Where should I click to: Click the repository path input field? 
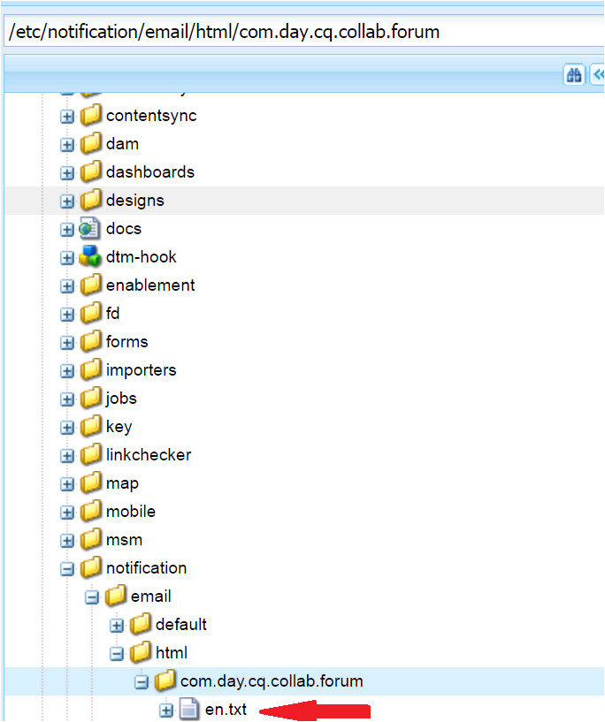(301, 33)
